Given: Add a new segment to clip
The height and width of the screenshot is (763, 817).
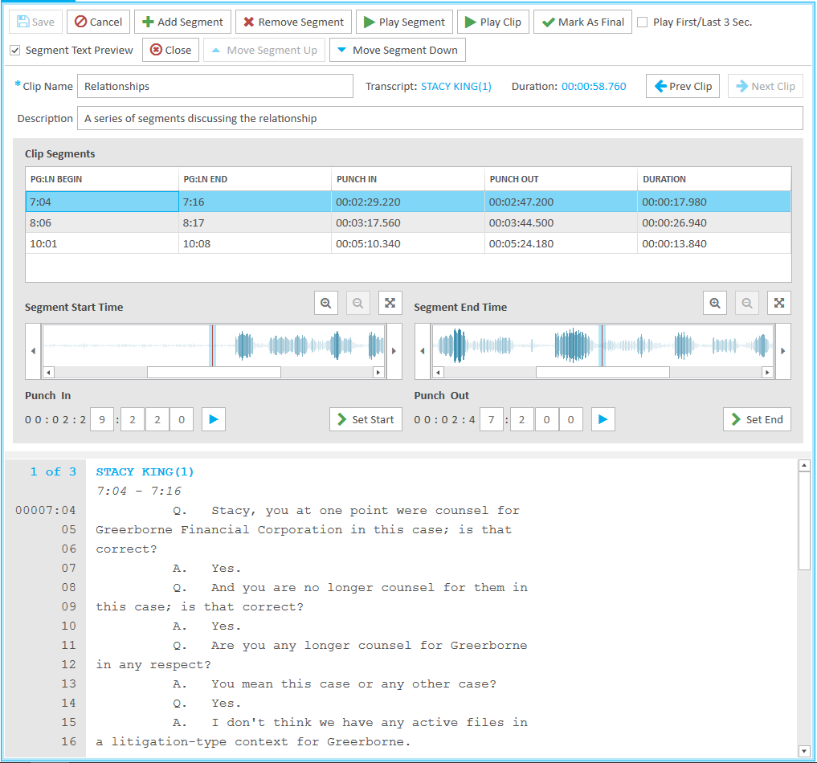Looking at the screenshot, I should pos(183,22).
